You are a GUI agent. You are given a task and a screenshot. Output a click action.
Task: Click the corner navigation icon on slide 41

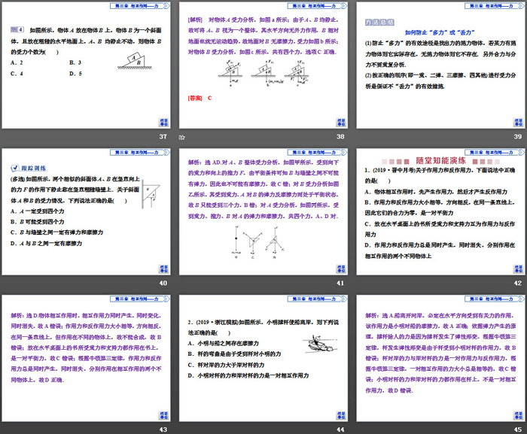(341, 269)
